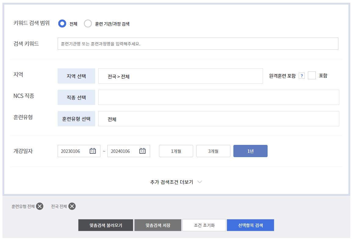Click the chevron next to 추가 검색조건 더보기
Viewport: 353px width, 241px height.
click(200, 182)
